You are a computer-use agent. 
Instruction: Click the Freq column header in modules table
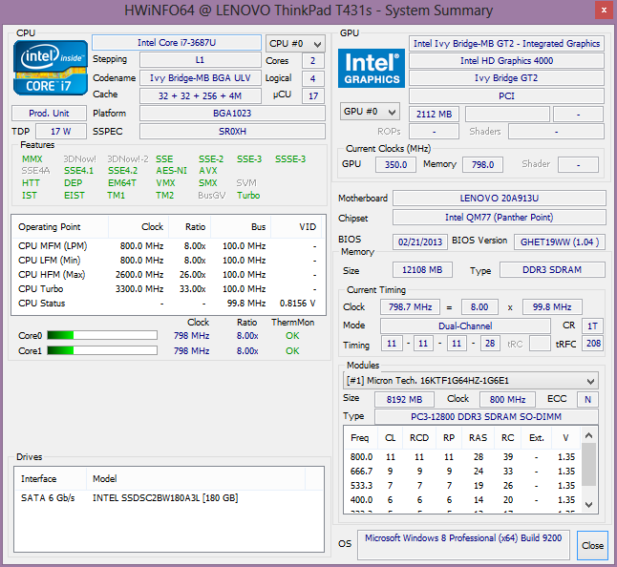click(360, 439)
